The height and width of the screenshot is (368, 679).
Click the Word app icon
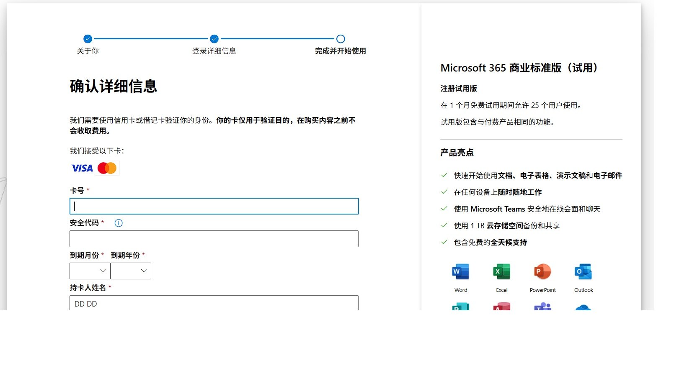click(461, 272)
